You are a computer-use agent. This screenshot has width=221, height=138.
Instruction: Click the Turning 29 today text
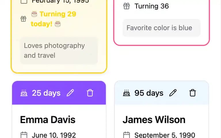click(54, 19)
